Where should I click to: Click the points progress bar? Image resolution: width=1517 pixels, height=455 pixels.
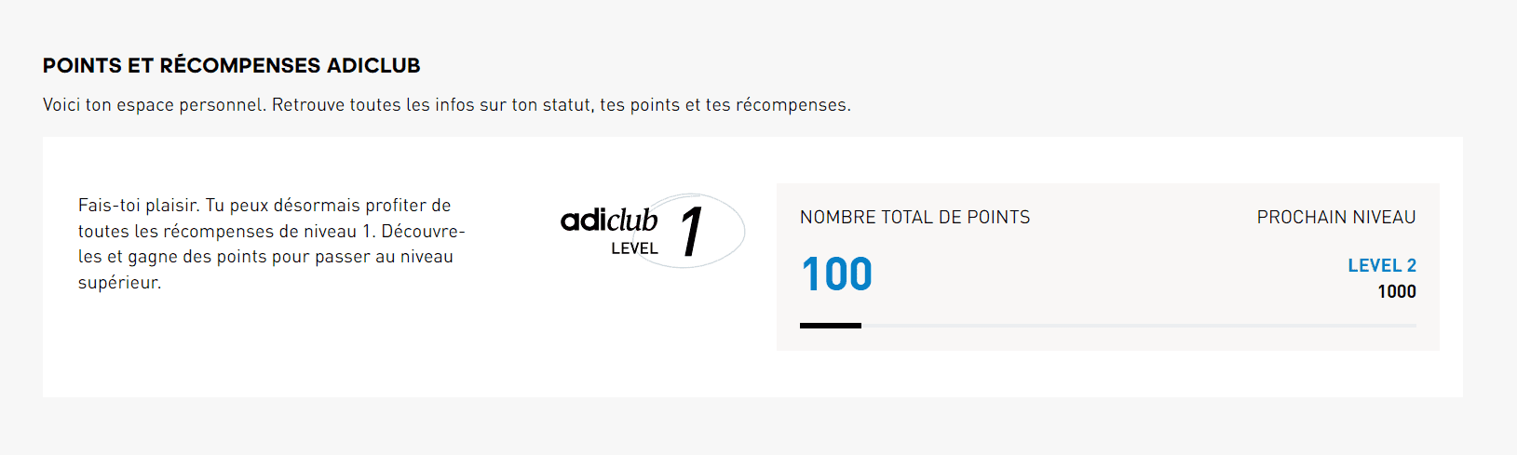pos(1108,326)
